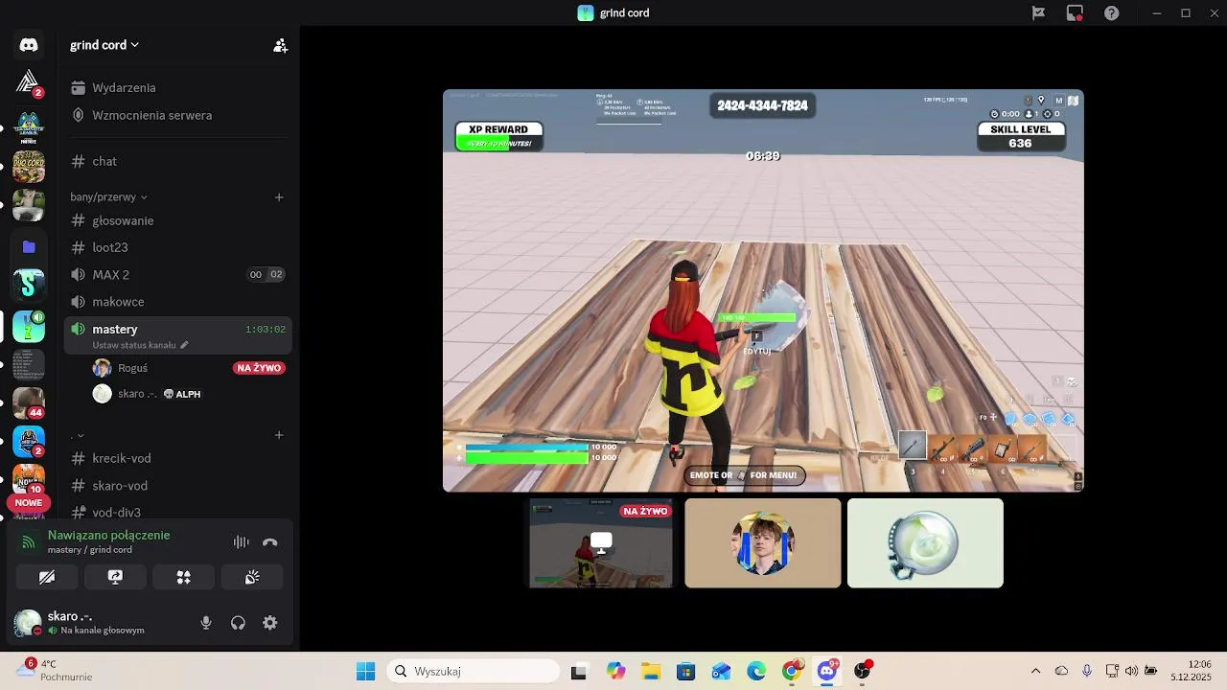Click Ustaw status kanału edit link

(x=140, y=345)
